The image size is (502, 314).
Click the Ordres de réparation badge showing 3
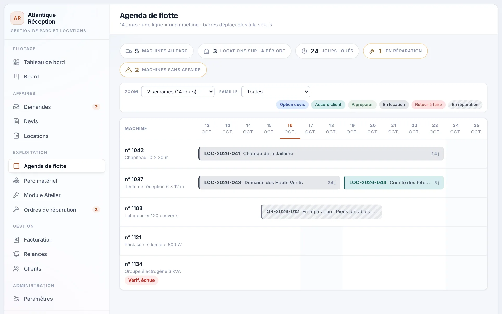pyautogui.click(x=96, y=210)
